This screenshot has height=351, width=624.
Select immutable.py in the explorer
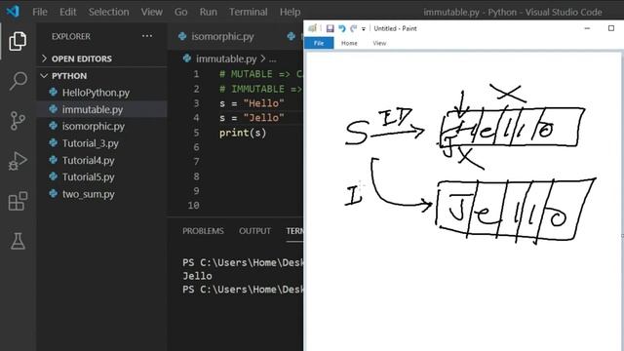[93, 109]
